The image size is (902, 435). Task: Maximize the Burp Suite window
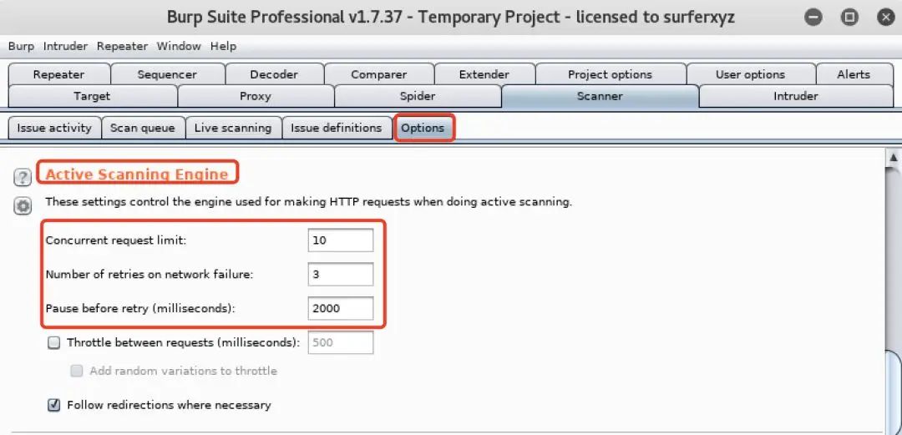point(849,18)
